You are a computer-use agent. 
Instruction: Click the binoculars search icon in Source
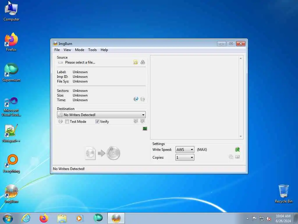point(143,62)
